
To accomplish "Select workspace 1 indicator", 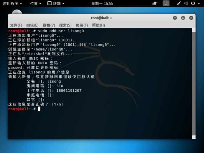I will (x=166, y=3).
